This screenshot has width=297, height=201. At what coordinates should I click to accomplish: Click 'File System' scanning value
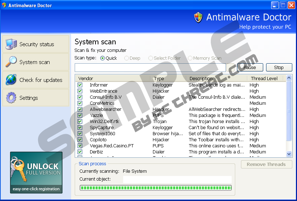[135, 171]
